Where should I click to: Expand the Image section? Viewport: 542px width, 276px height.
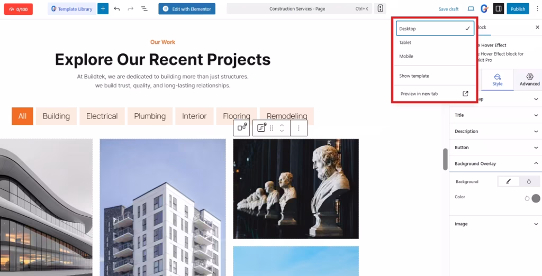click(495, 224)
